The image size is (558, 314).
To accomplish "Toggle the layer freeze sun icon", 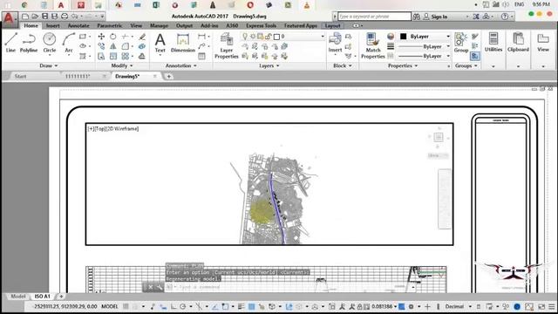I will [x=253, y=37].
